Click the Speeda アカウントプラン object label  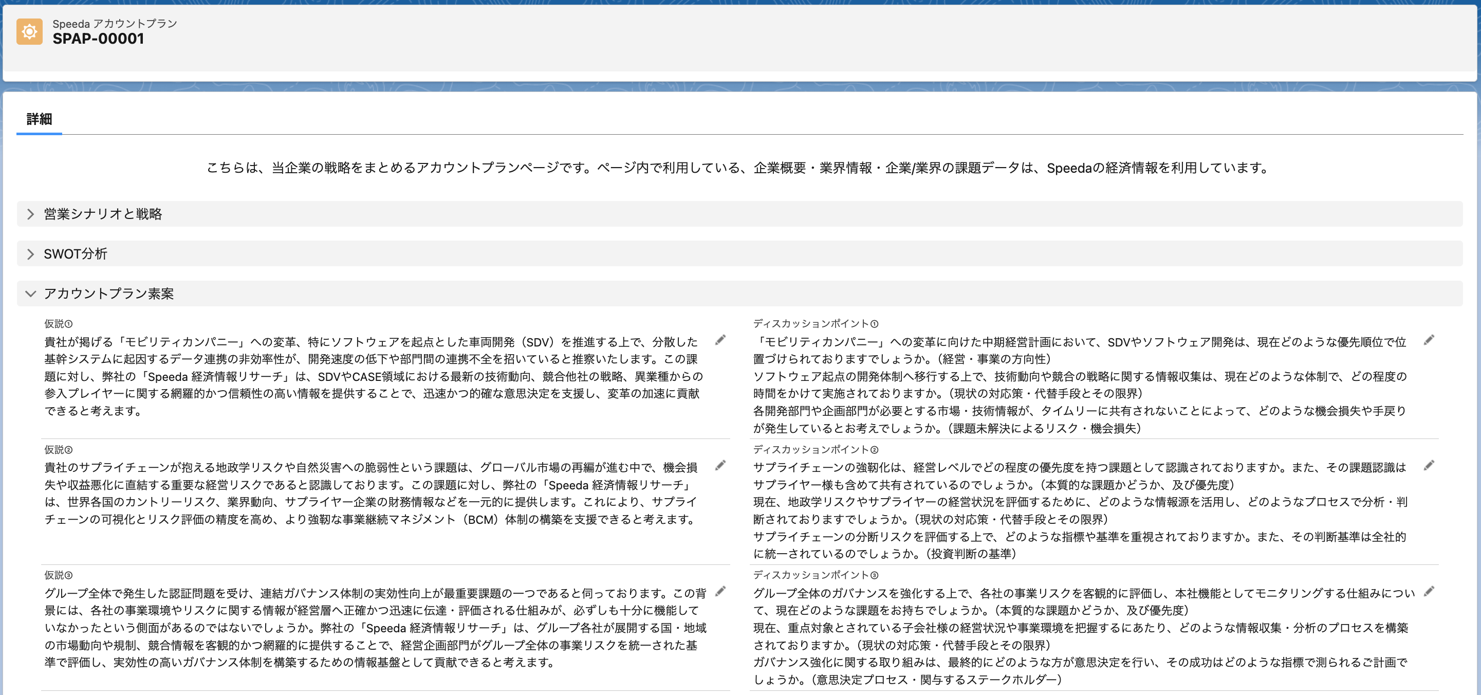click(115, 24)
